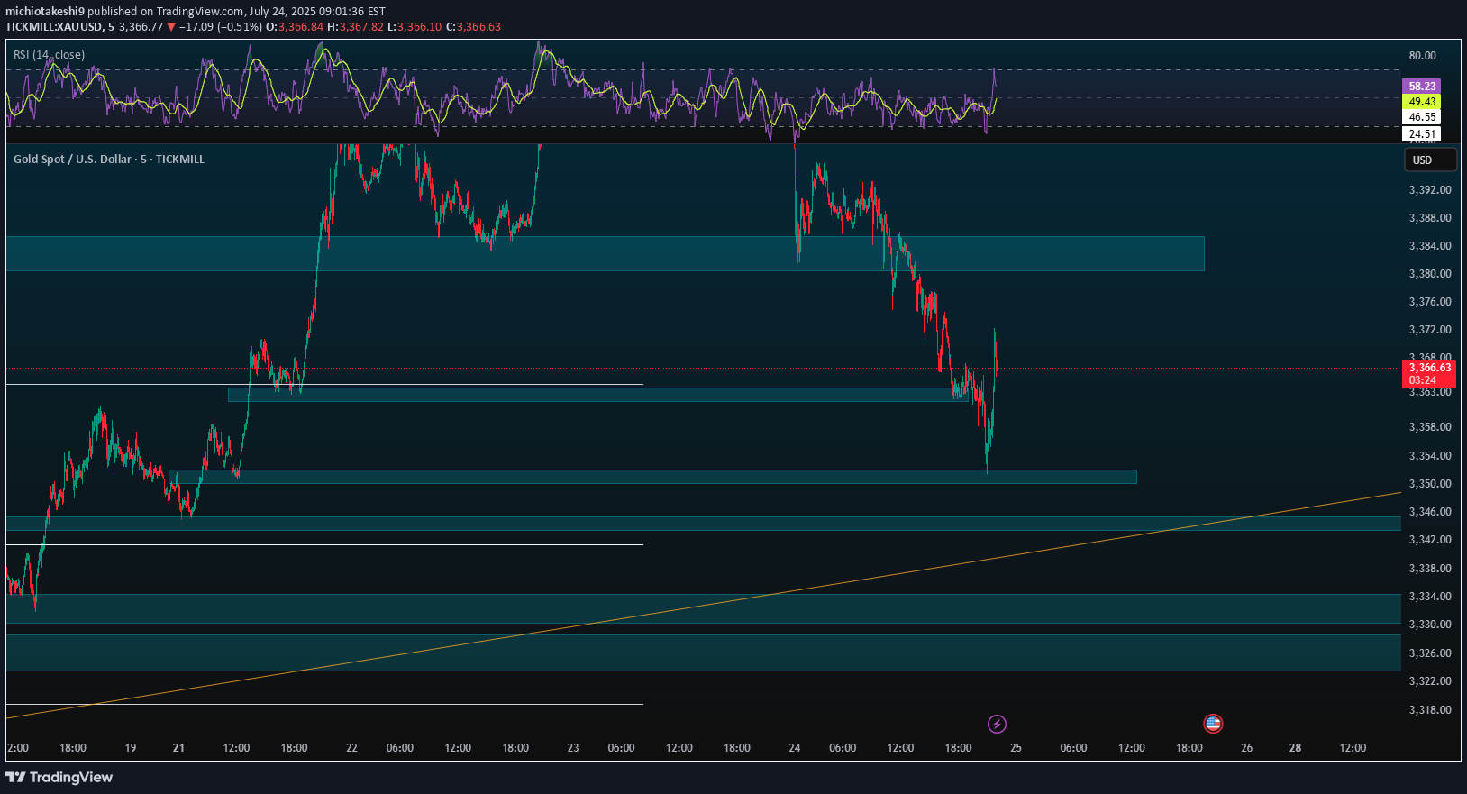
Task: Click the candle countdown 03:24
Action: (x=1423, y=380)
